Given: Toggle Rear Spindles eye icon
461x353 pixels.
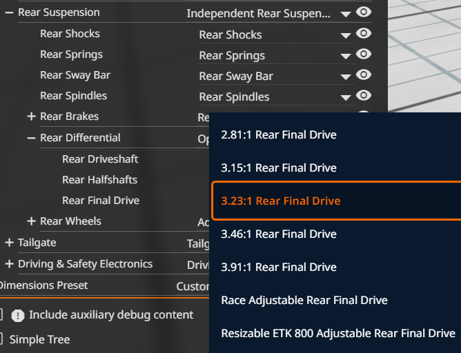Looking at the screenshot, I should tap(364, 95).
